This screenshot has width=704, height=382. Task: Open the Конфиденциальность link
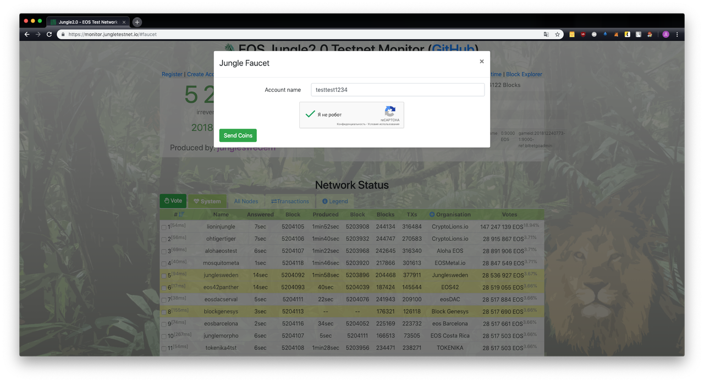pos(351,124)
